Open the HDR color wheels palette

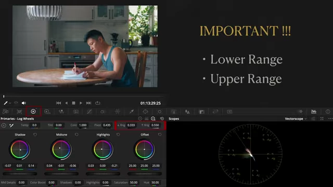tap(47, 112)
